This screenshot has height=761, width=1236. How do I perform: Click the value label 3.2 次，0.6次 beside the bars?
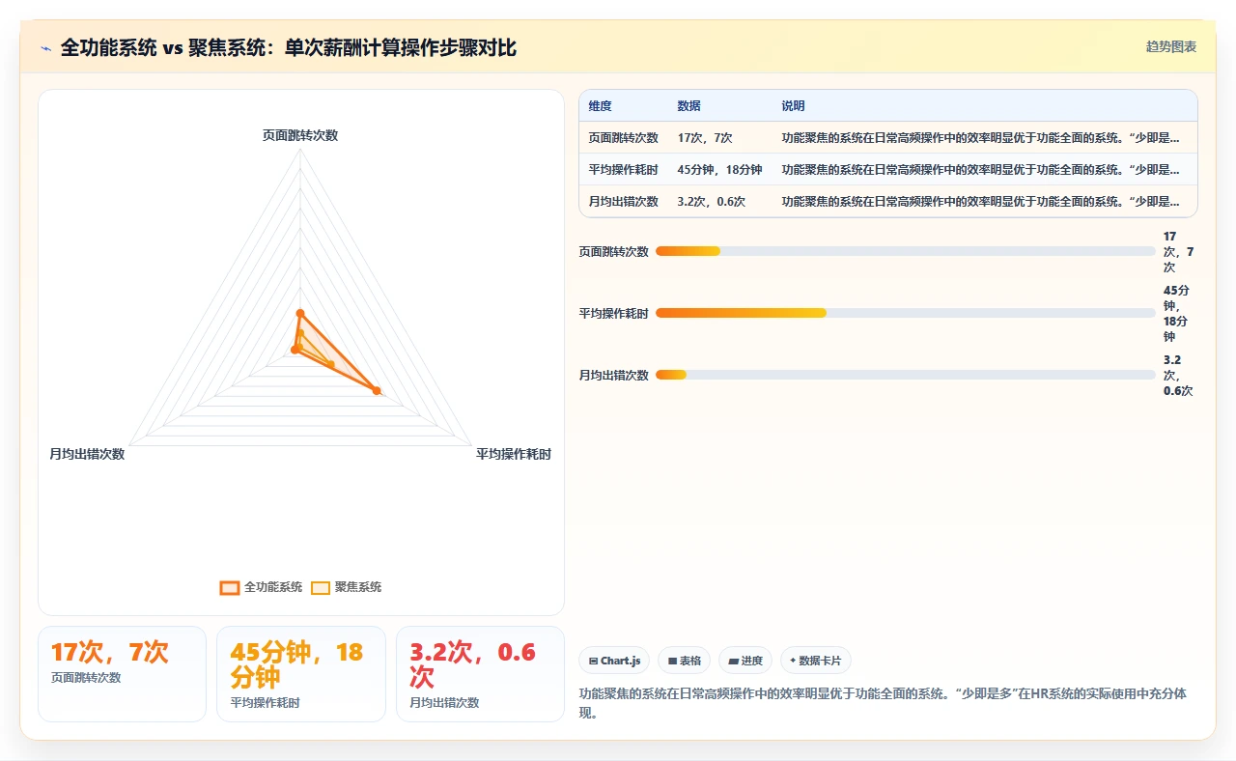1179,375
